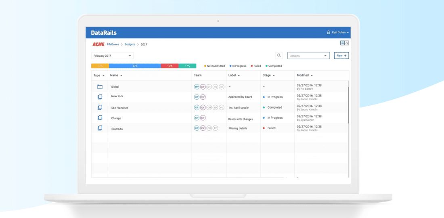The image size is (444, 218).
Task: Click 'Missing details' label
Action: 238,128
